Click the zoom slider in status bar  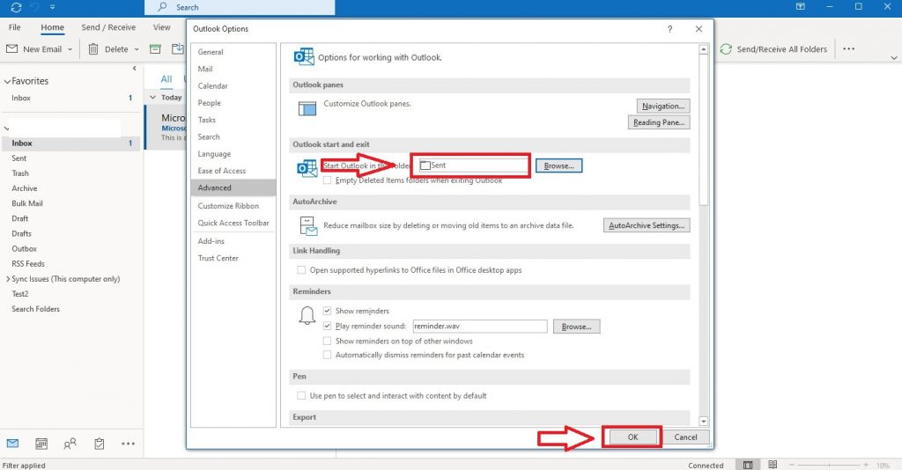coord(828,465)
